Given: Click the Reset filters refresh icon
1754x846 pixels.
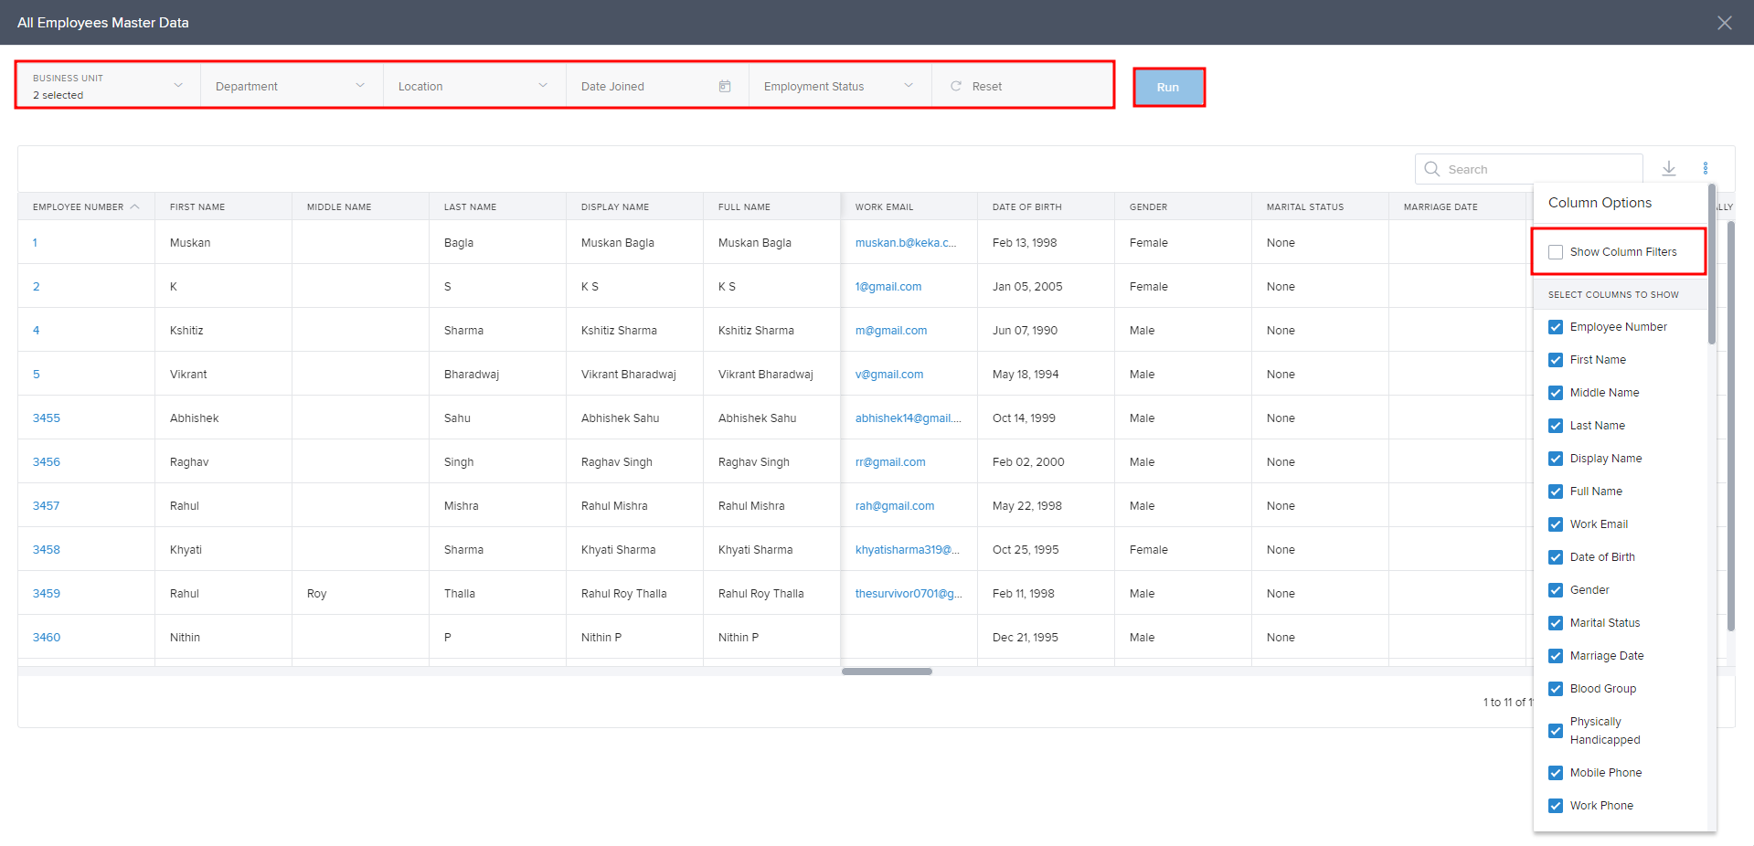Looking at the screenshot, I should 956,86.
